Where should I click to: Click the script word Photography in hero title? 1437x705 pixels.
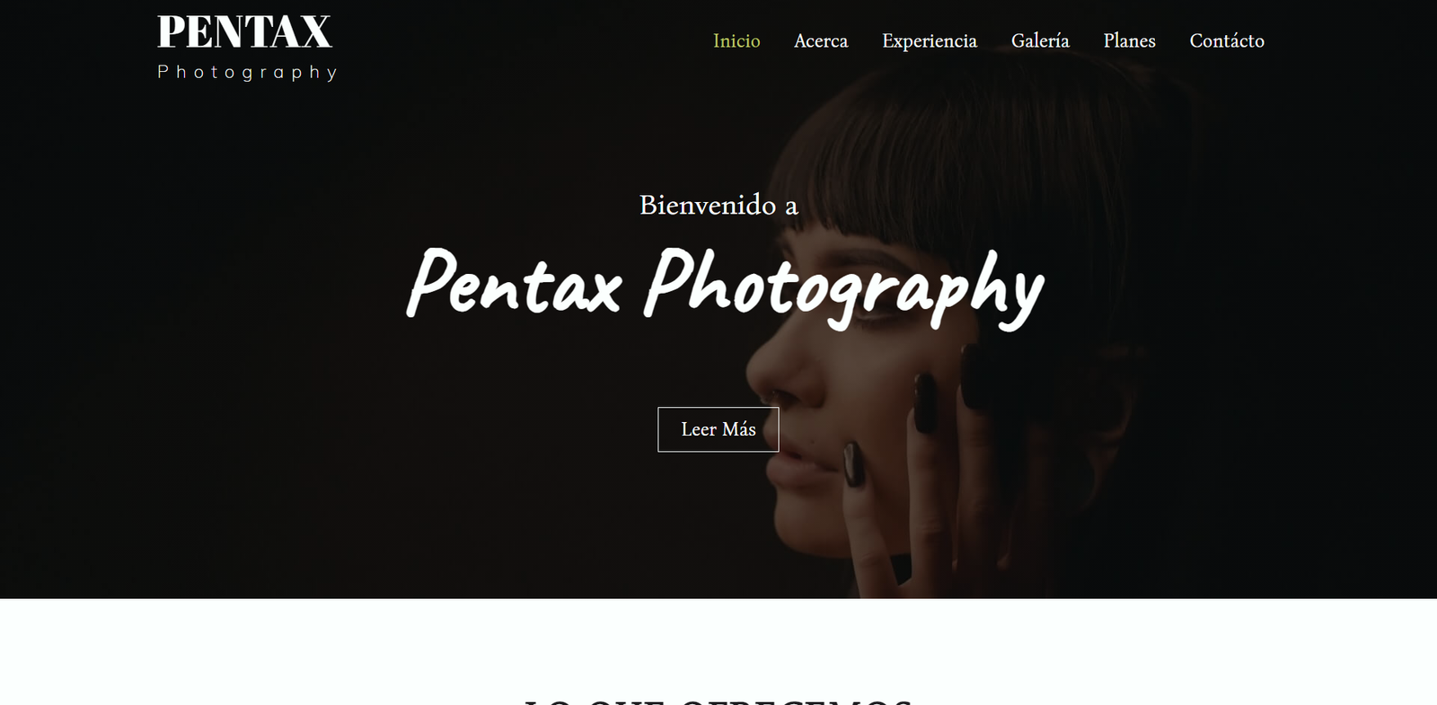coord(844,287)
